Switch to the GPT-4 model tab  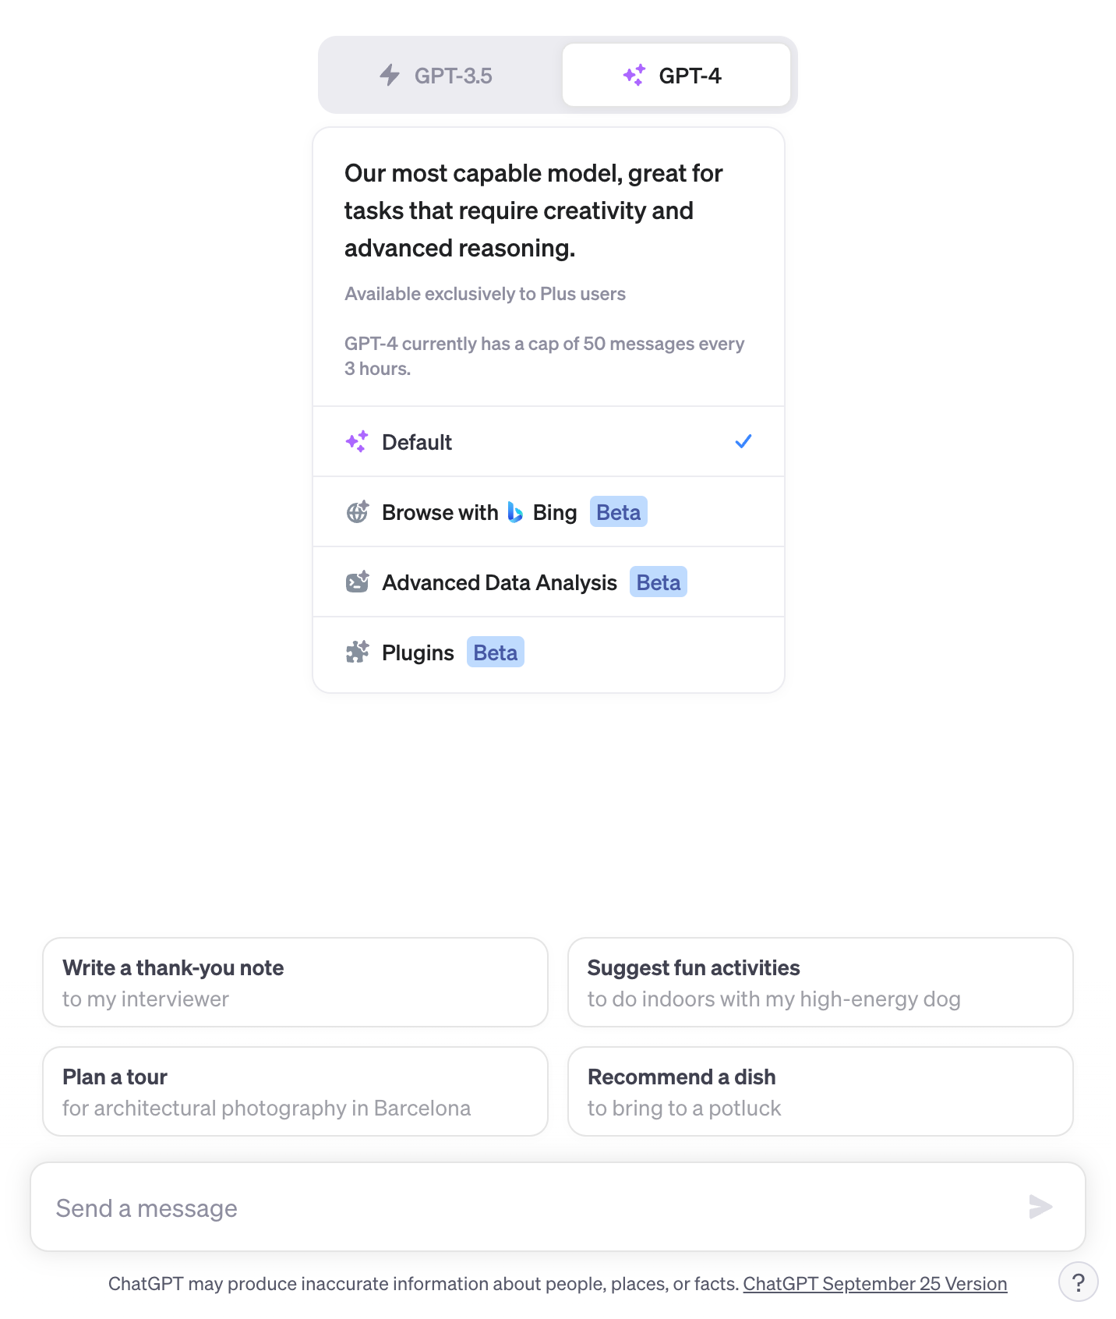pyautogui.click(x=676, y=76)
